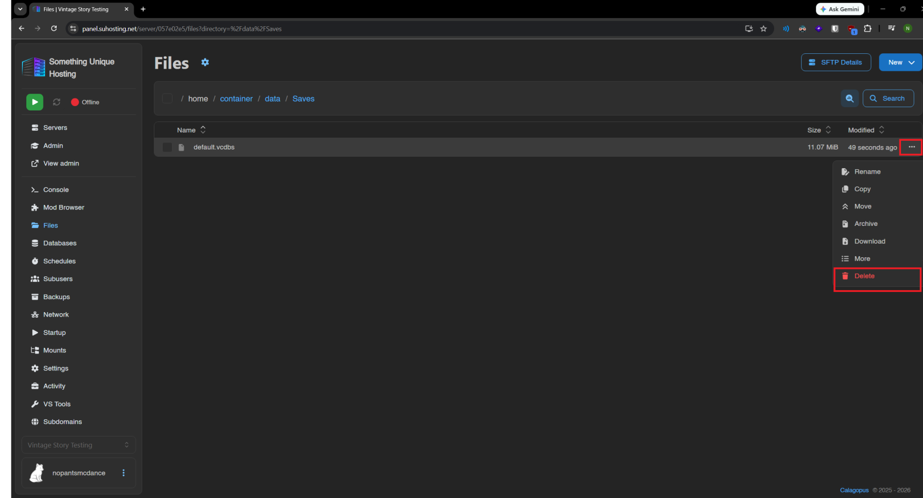The width and height of the screenshot is (923, 498).
Task: Choose Delete from the context menu
Action: pyautogui.click(x=877, y=276)
